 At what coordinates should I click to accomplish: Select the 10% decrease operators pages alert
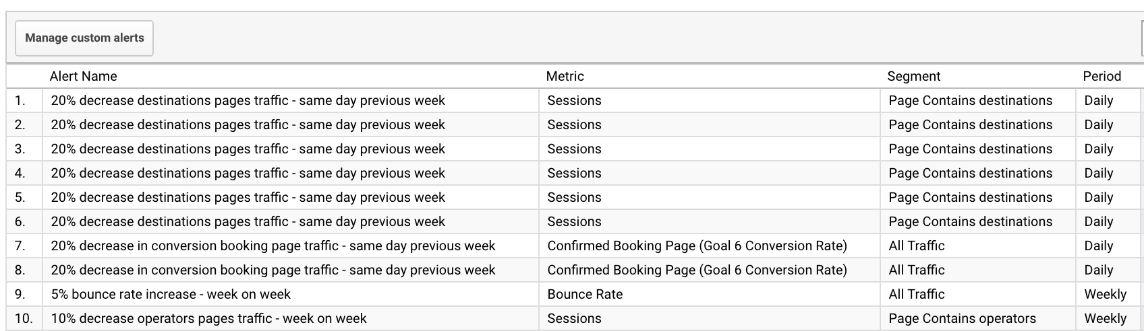pyautogui.click(x=208, y=319)
